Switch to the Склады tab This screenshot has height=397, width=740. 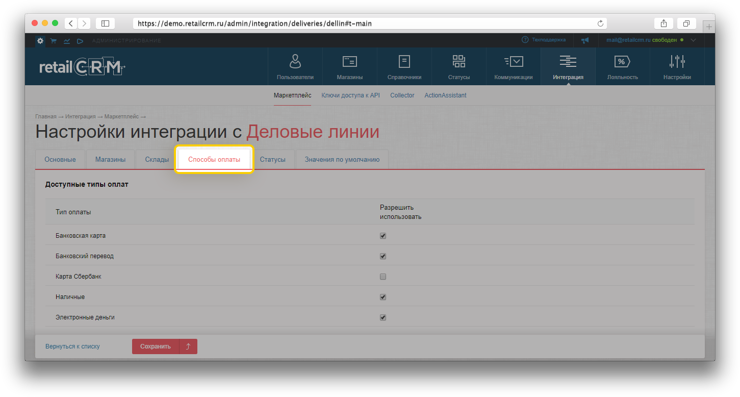(157, 159)
